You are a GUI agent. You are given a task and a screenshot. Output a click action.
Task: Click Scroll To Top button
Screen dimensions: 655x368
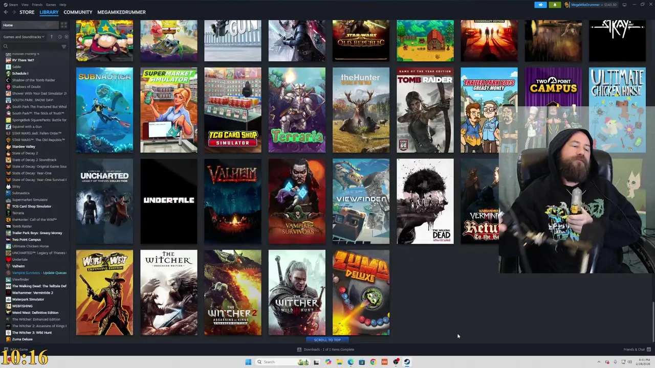[x=327, y=340]
